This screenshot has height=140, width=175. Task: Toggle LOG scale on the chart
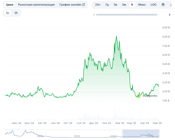click(154, 5)
